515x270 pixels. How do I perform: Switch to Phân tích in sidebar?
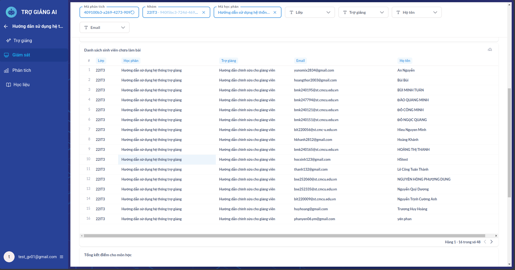click(x=22, y=70)
